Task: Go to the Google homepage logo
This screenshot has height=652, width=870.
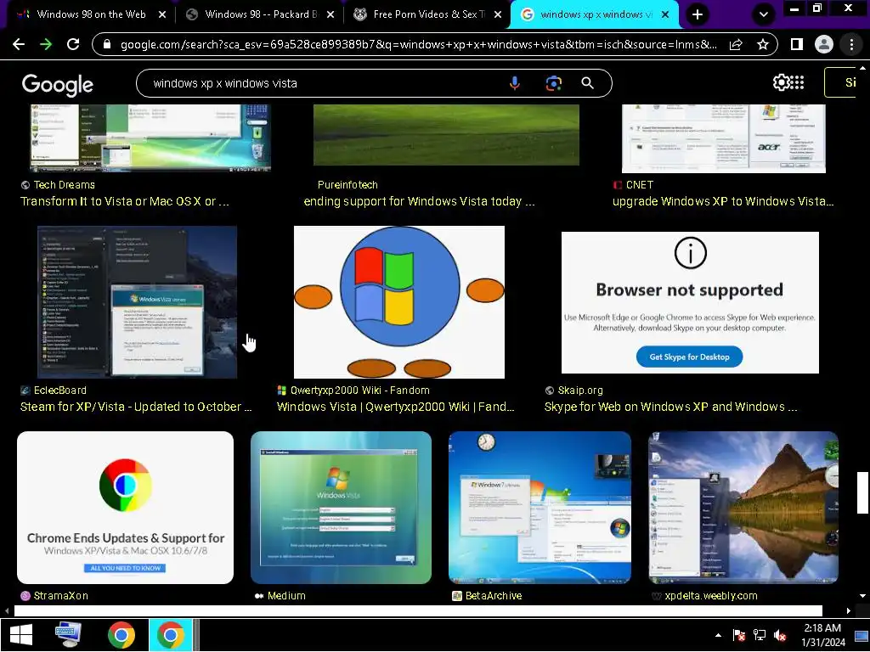Action: (x=58, y=85)
